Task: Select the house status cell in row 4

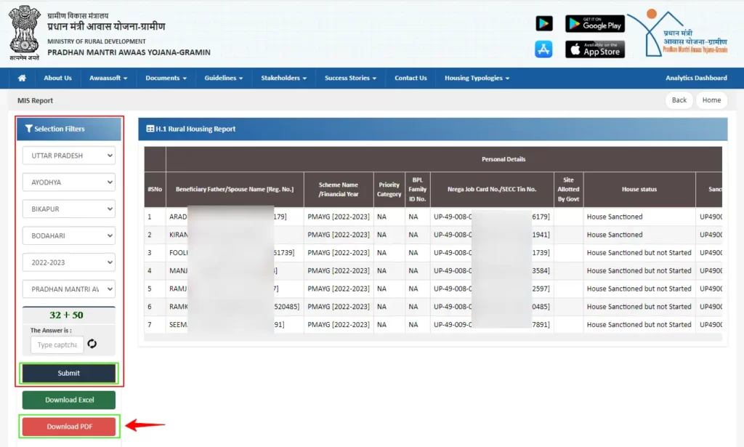Action: (x=639, y=271)
